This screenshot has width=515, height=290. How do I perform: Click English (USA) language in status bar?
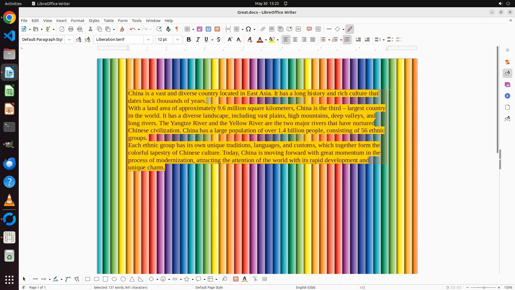pyautogui.click(x=306, y=287)
